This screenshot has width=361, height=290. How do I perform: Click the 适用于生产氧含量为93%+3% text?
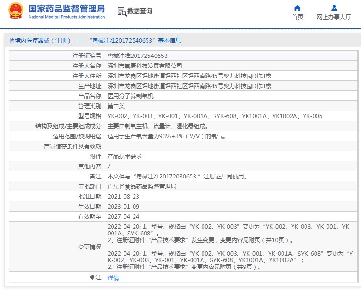click(x=167, y=136)
